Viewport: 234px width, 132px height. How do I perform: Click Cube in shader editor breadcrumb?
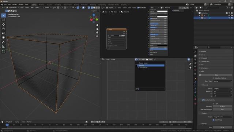(114, 12)
